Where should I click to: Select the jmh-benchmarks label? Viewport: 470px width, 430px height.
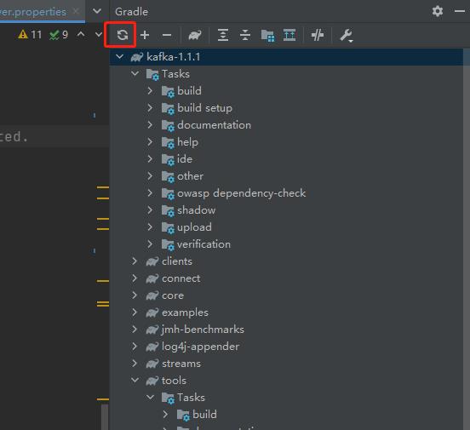click(x=203, y=330)
